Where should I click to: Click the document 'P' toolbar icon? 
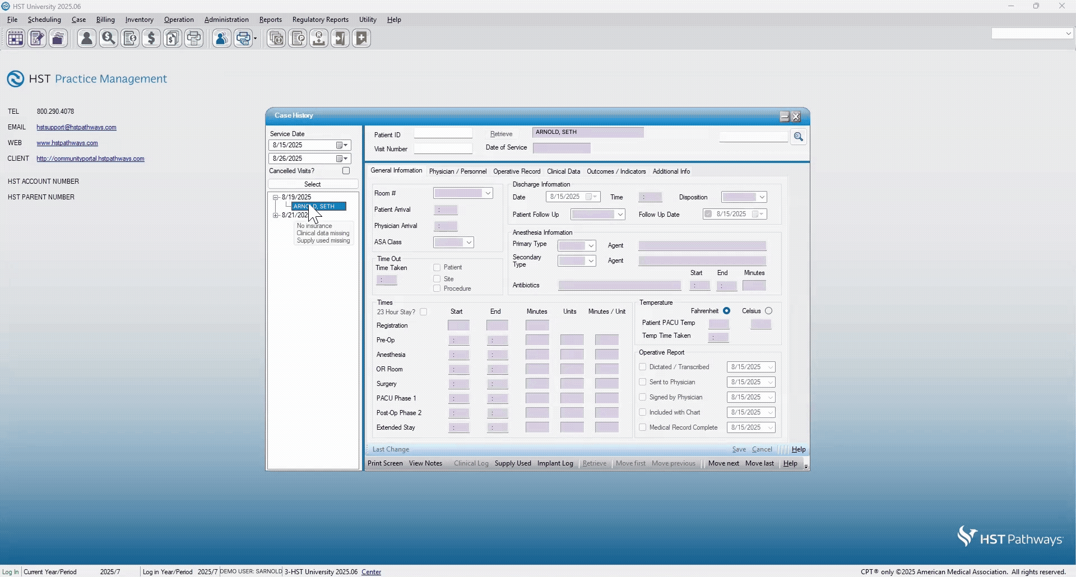click(x=298, y=39)
